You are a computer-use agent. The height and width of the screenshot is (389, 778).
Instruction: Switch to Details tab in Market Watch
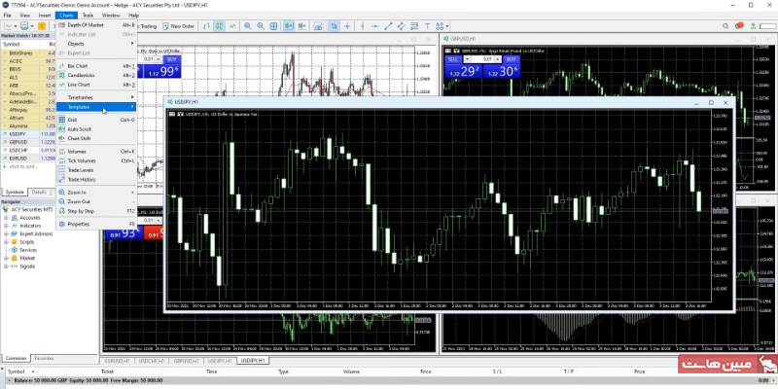pos(39,192)
